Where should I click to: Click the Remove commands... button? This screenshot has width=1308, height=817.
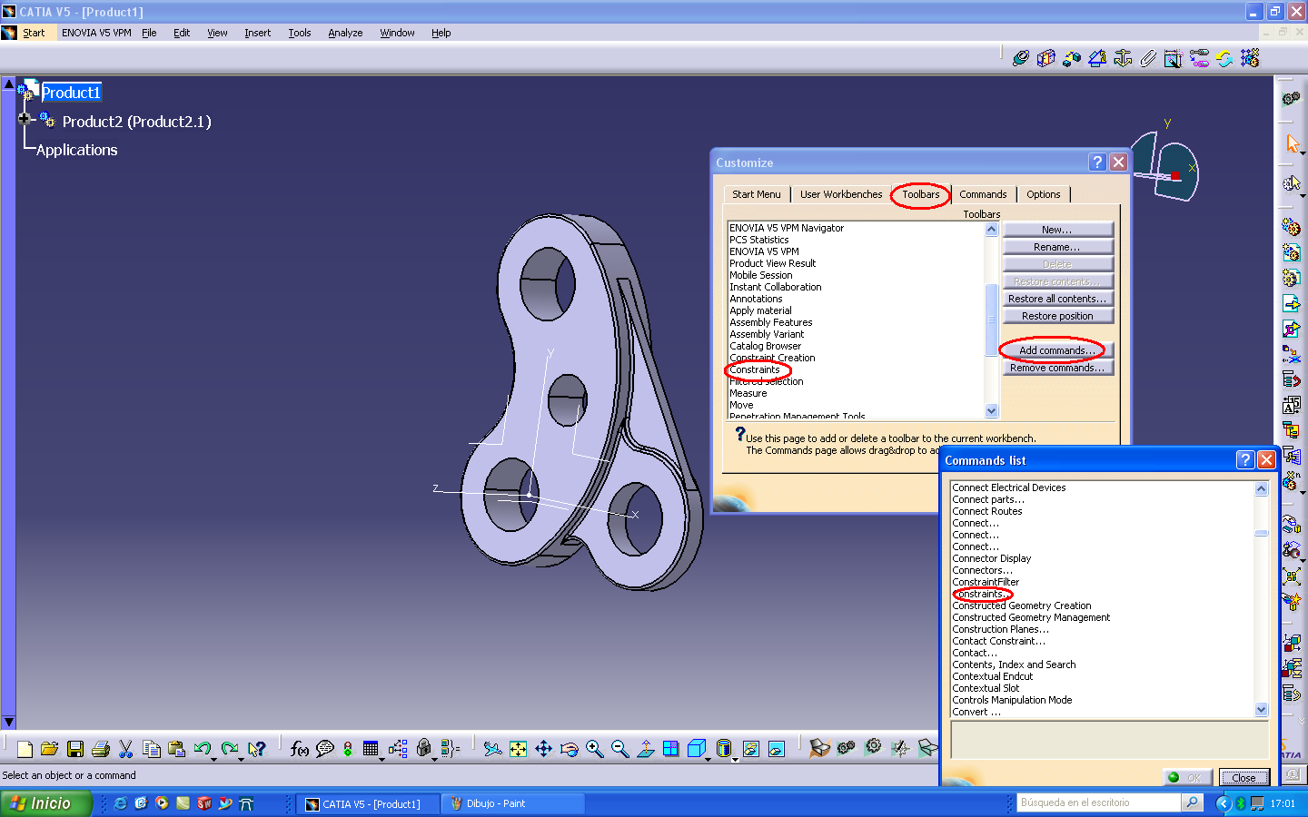pos(1057,368)
